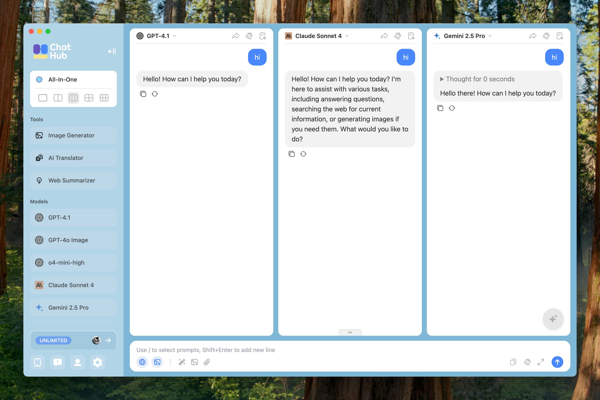600x400 pixels.
Task: Copy the Gemini 2.5 Pro response
Action: point(440,108)
